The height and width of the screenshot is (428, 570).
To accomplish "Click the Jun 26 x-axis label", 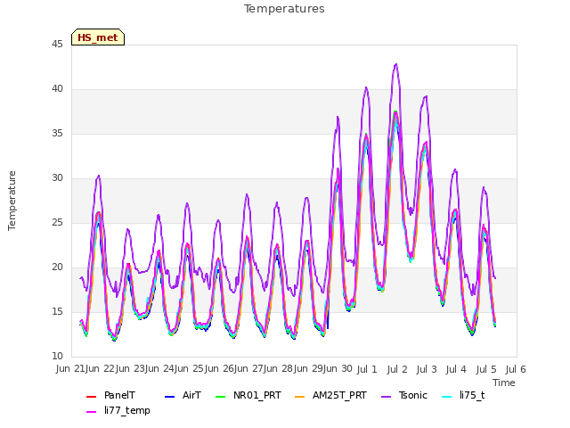I will point(220,369).
